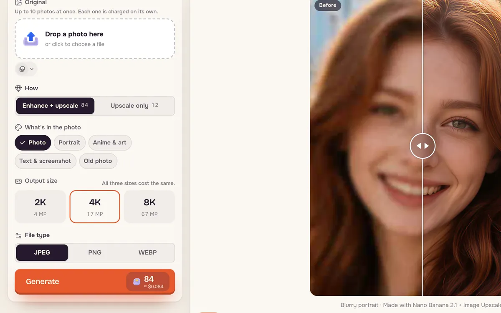Click the coin icon on the Generate button

coord(137,282)
